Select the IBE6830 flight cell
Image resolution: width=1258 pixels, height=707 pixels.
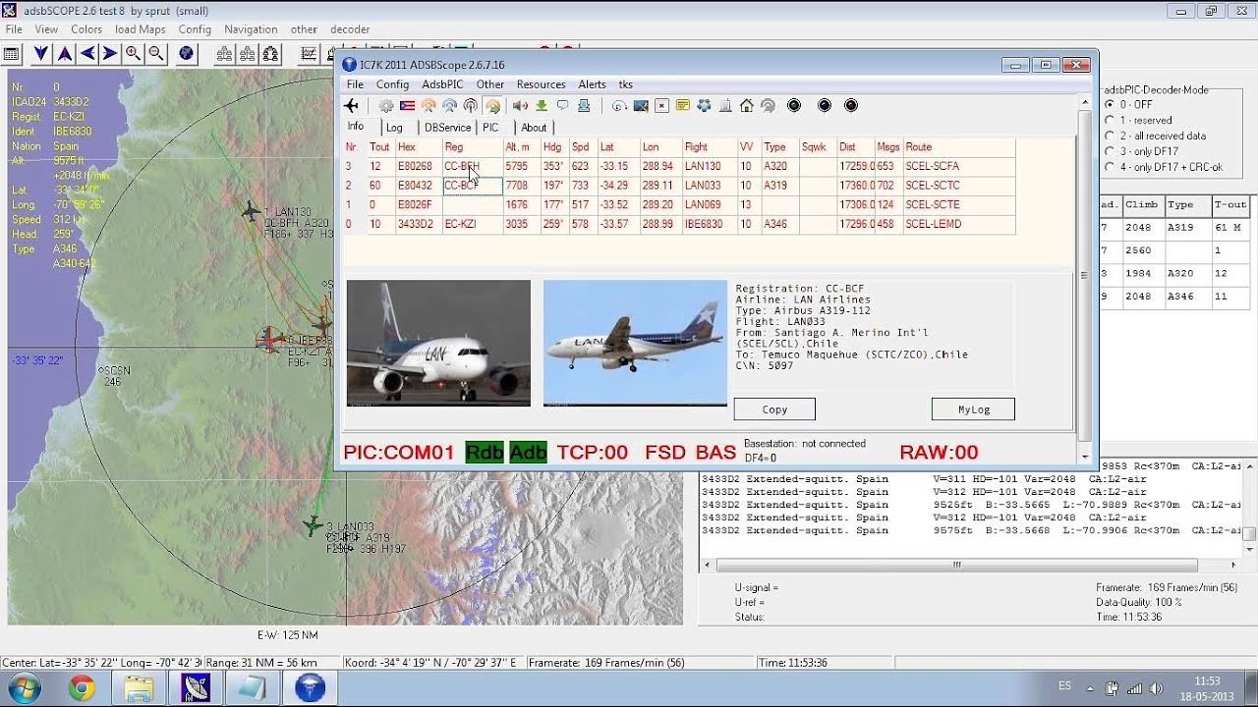[x=710, y=224]
